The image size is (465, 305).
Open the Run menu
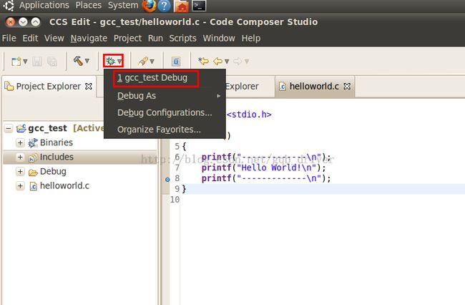155,38
